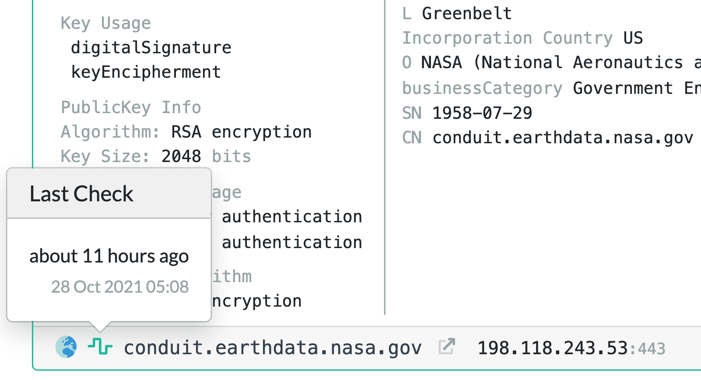The image size is (701, 380).
Task: Click the IP address 198.118.243.53
Action: [x=552, y=348]
